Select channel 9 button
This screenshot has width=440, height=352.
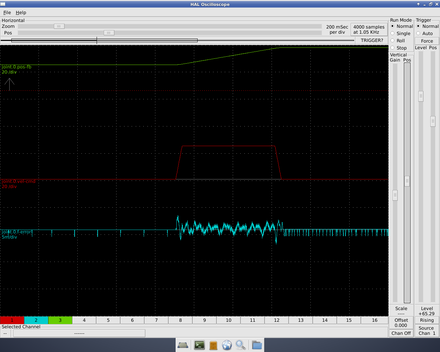pos(205,320)
